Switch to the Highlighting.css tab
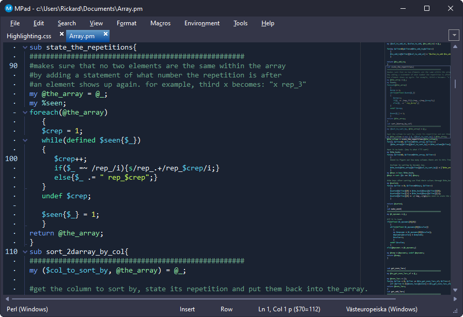The height and width of the screenshot is (317, 463). click(29, 36)
